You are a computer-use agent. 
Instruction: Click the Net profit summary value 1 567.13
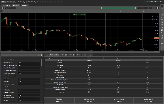[59, 102]
